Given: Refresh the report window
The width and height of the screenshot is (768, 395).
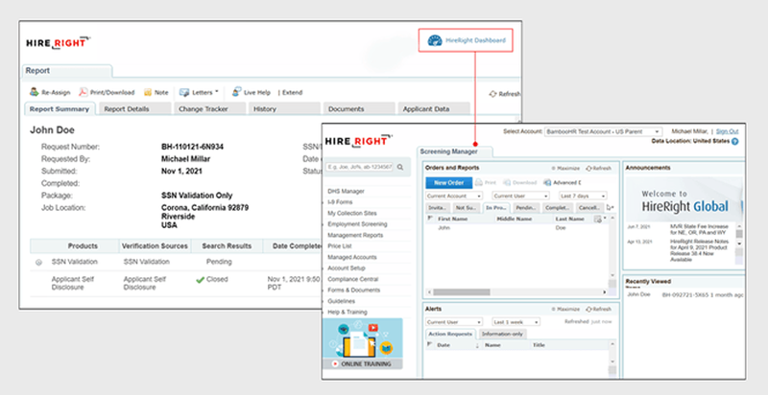Looking at the screenshot, I should [x=505, y=94].
